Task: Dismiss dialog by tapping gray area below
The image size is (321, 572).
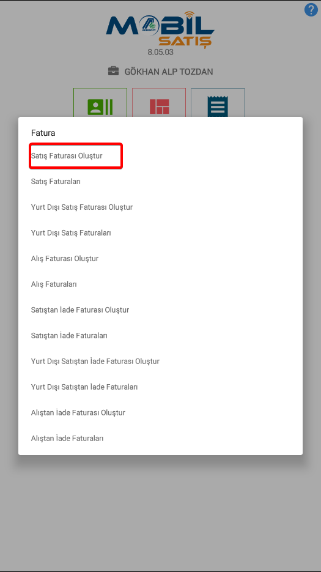Action: coord(160,511)
